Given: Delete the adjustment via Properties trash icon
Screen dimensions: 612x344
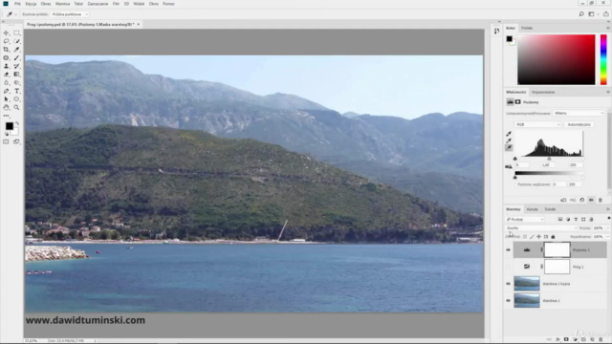Looking at the screenshot, I should [601, 200].
